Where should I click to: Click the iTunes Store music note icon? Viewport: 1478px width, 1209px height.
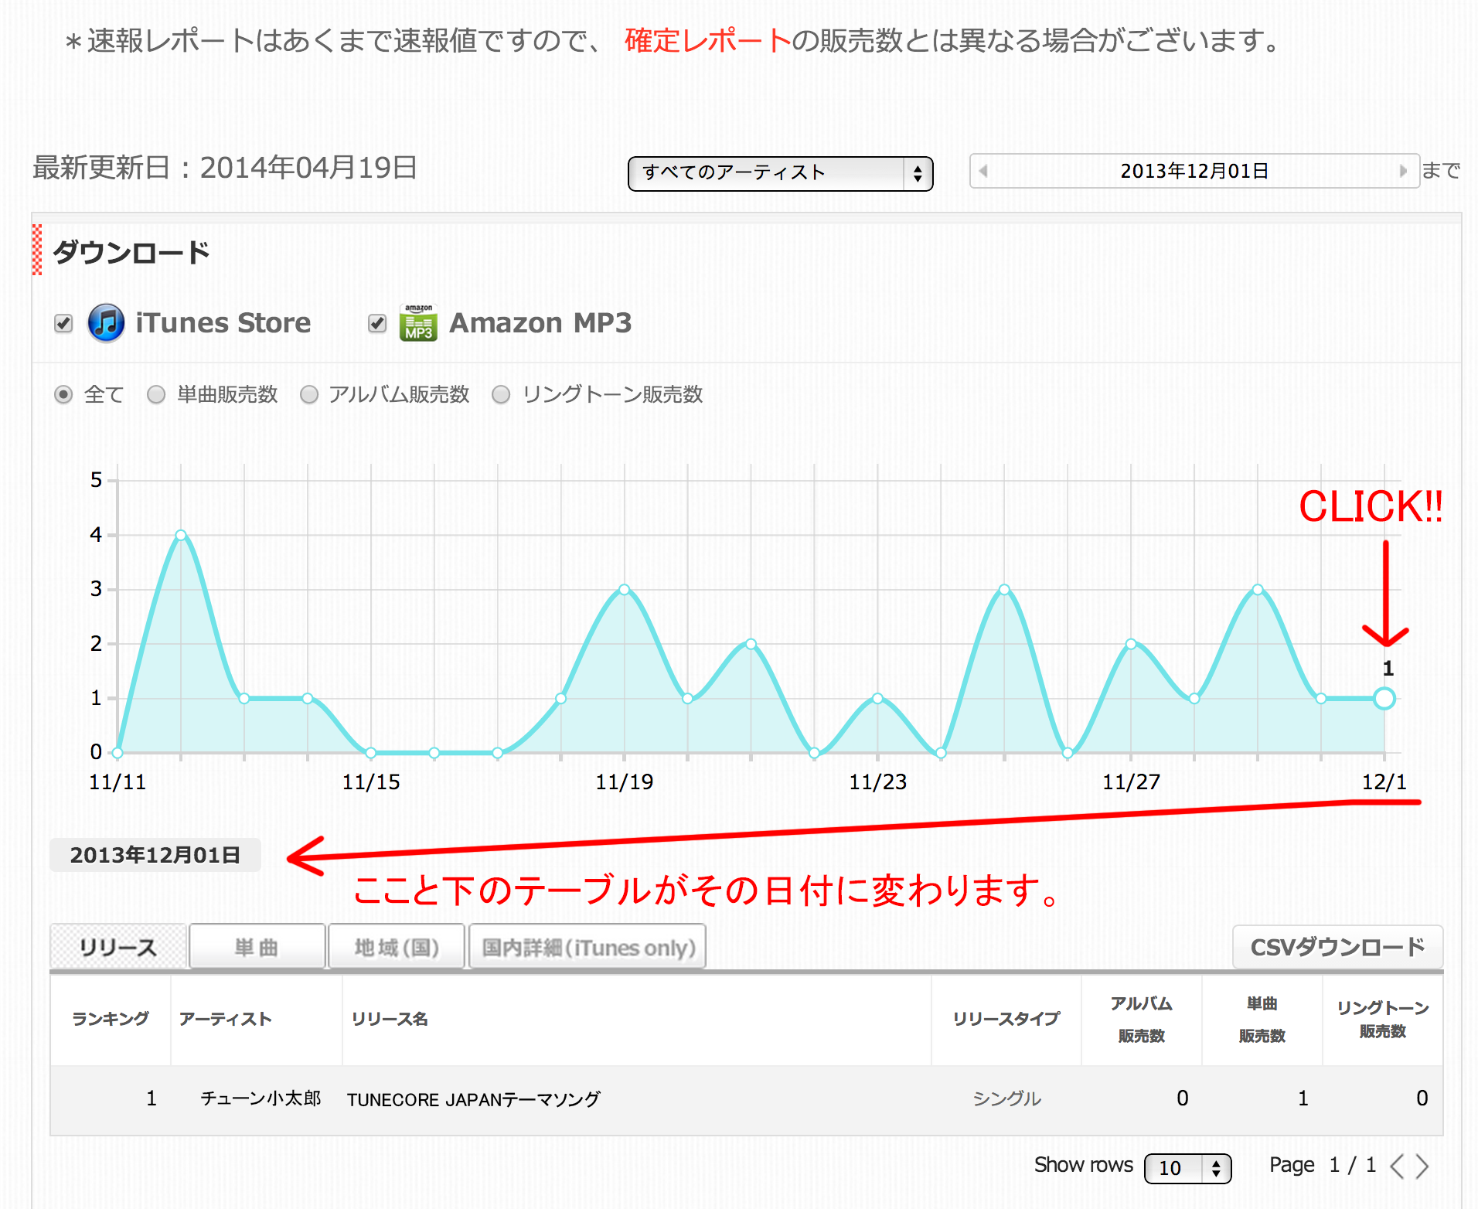(x=106, y=323)
